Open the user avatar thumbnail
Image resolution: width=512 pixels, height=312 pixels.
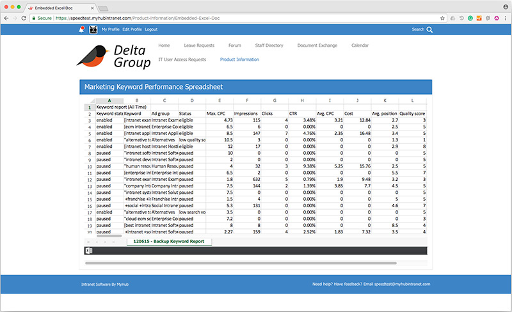[93, 29]
